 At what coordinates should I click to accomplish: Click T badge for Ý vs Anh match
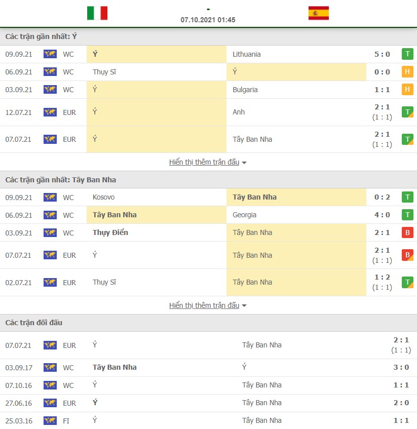407,112
